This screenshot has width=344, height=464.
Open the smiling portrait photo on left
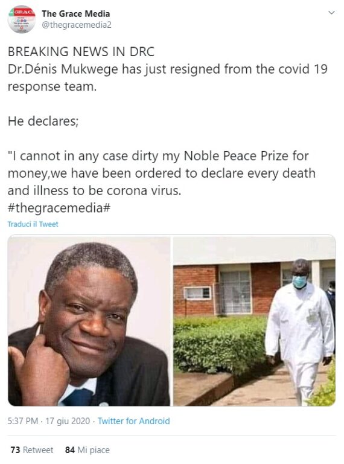89,320
